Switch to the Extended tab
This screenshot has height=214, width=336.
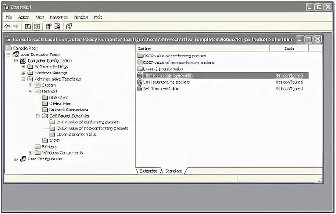[x=149, y=171]
